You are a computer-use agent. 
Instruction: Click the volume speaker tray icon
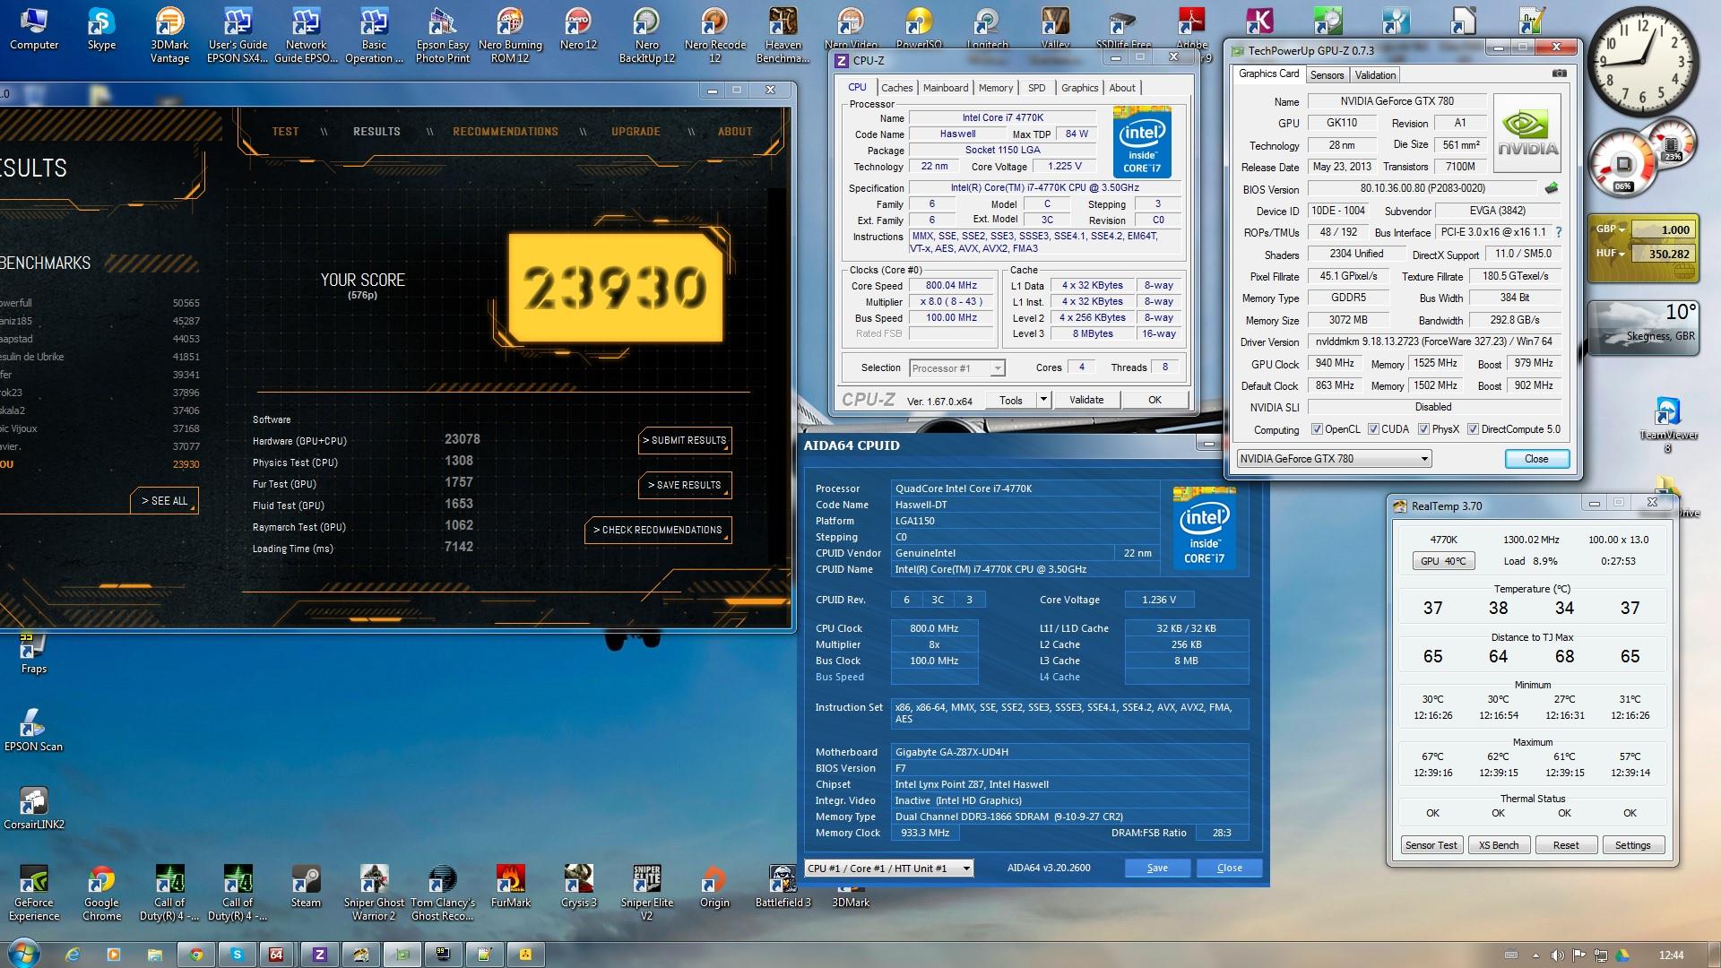click(1557, 955)
